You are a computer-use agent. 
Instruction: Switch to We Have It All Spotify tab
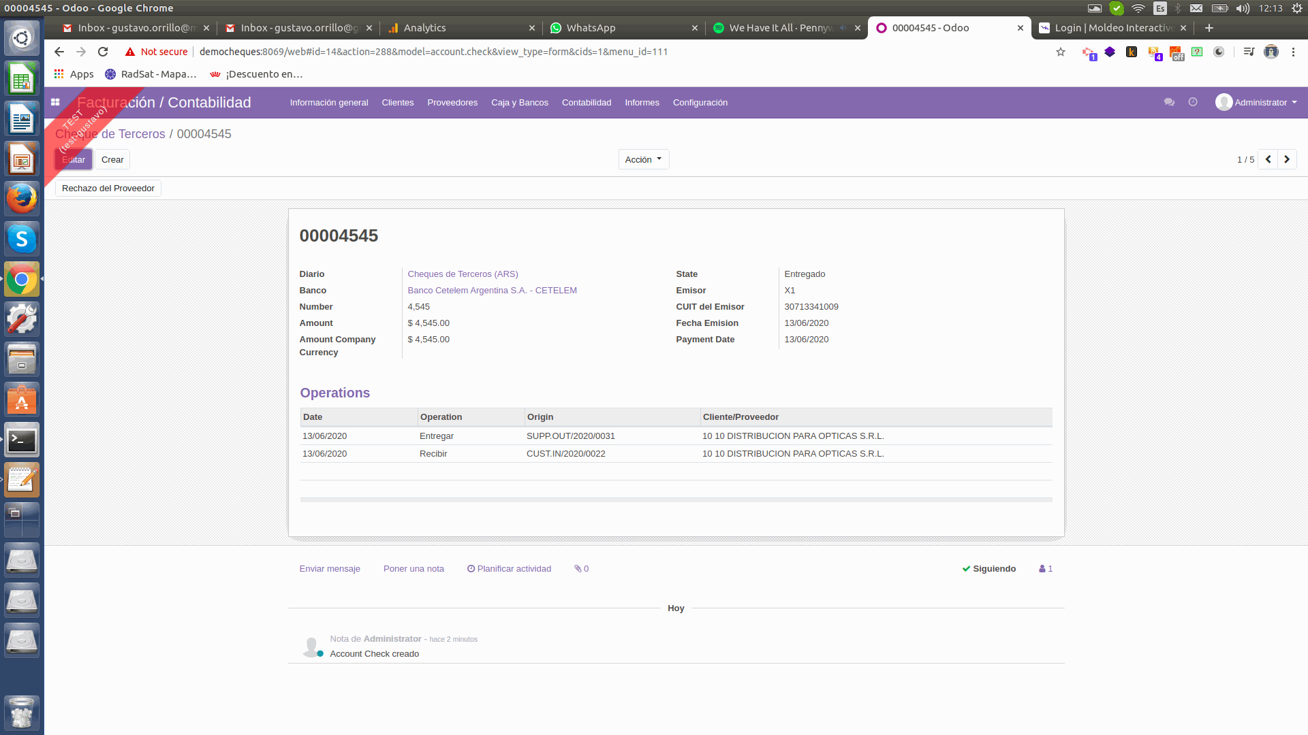tap(787, 28)
